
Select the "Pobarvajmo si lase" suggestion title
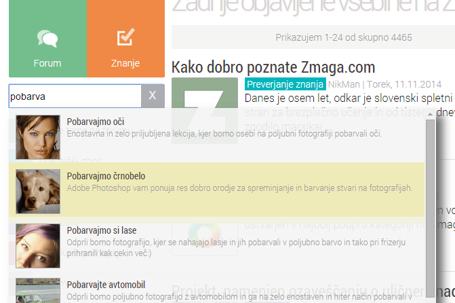(102, 230)
